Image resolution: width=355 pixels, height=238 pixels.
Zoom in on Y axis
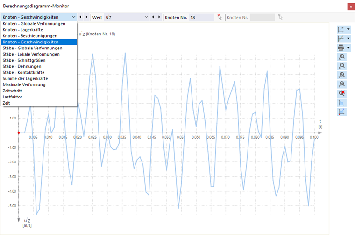341,75
